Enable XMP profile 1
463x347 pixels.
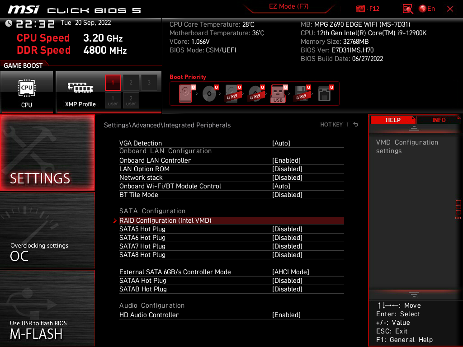(113, 83)
